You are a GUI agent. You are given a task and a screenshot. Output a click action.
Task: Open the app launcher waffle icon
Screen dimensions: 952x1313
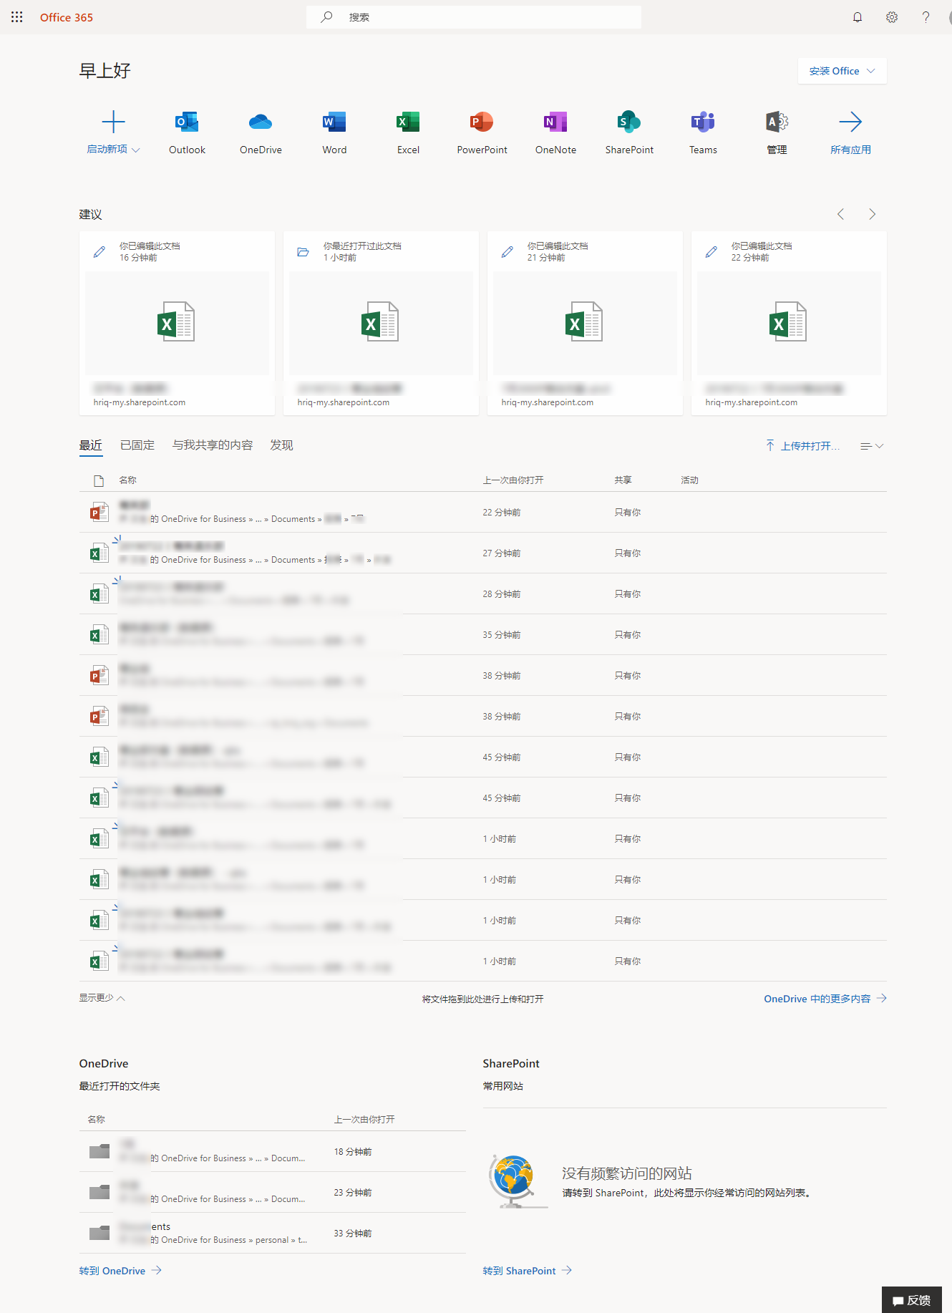pyautogui.click(x=17, y=17)
